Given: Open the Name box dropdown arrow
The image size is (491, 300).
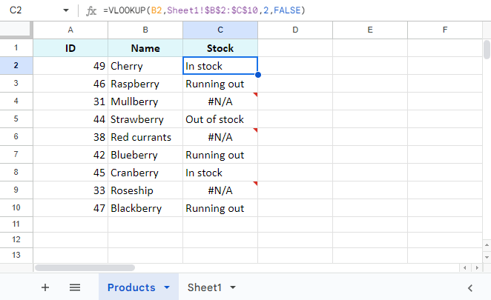Looking at the screenshot, I should tap(66, 10).
